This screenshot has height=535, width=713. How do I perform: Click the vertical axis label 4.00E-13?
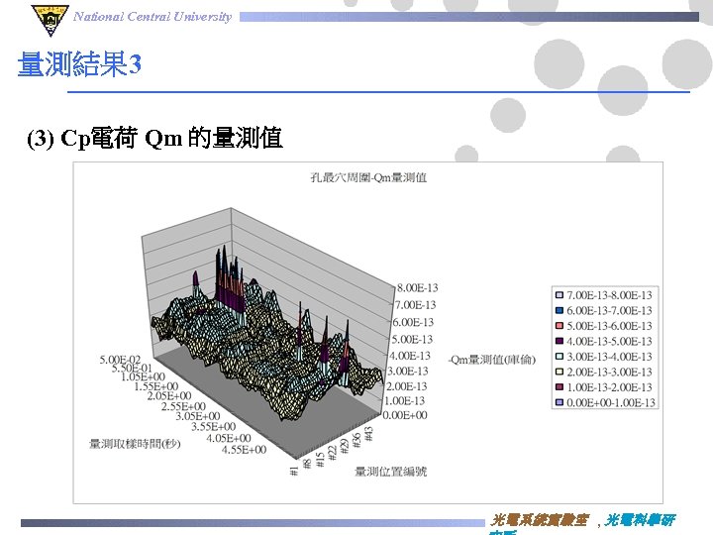410,356
